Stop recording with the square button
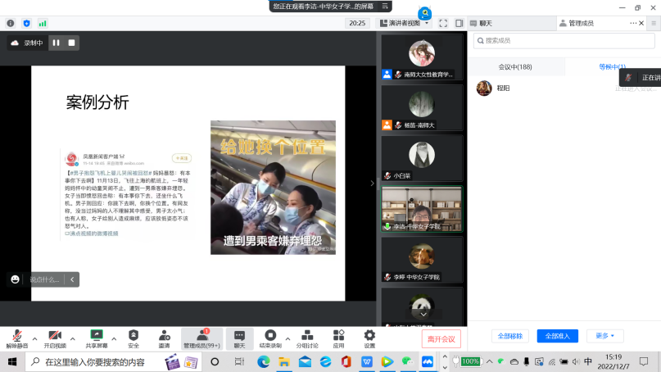The height and width of the screenshot is (372, 661). pos(71,43)
